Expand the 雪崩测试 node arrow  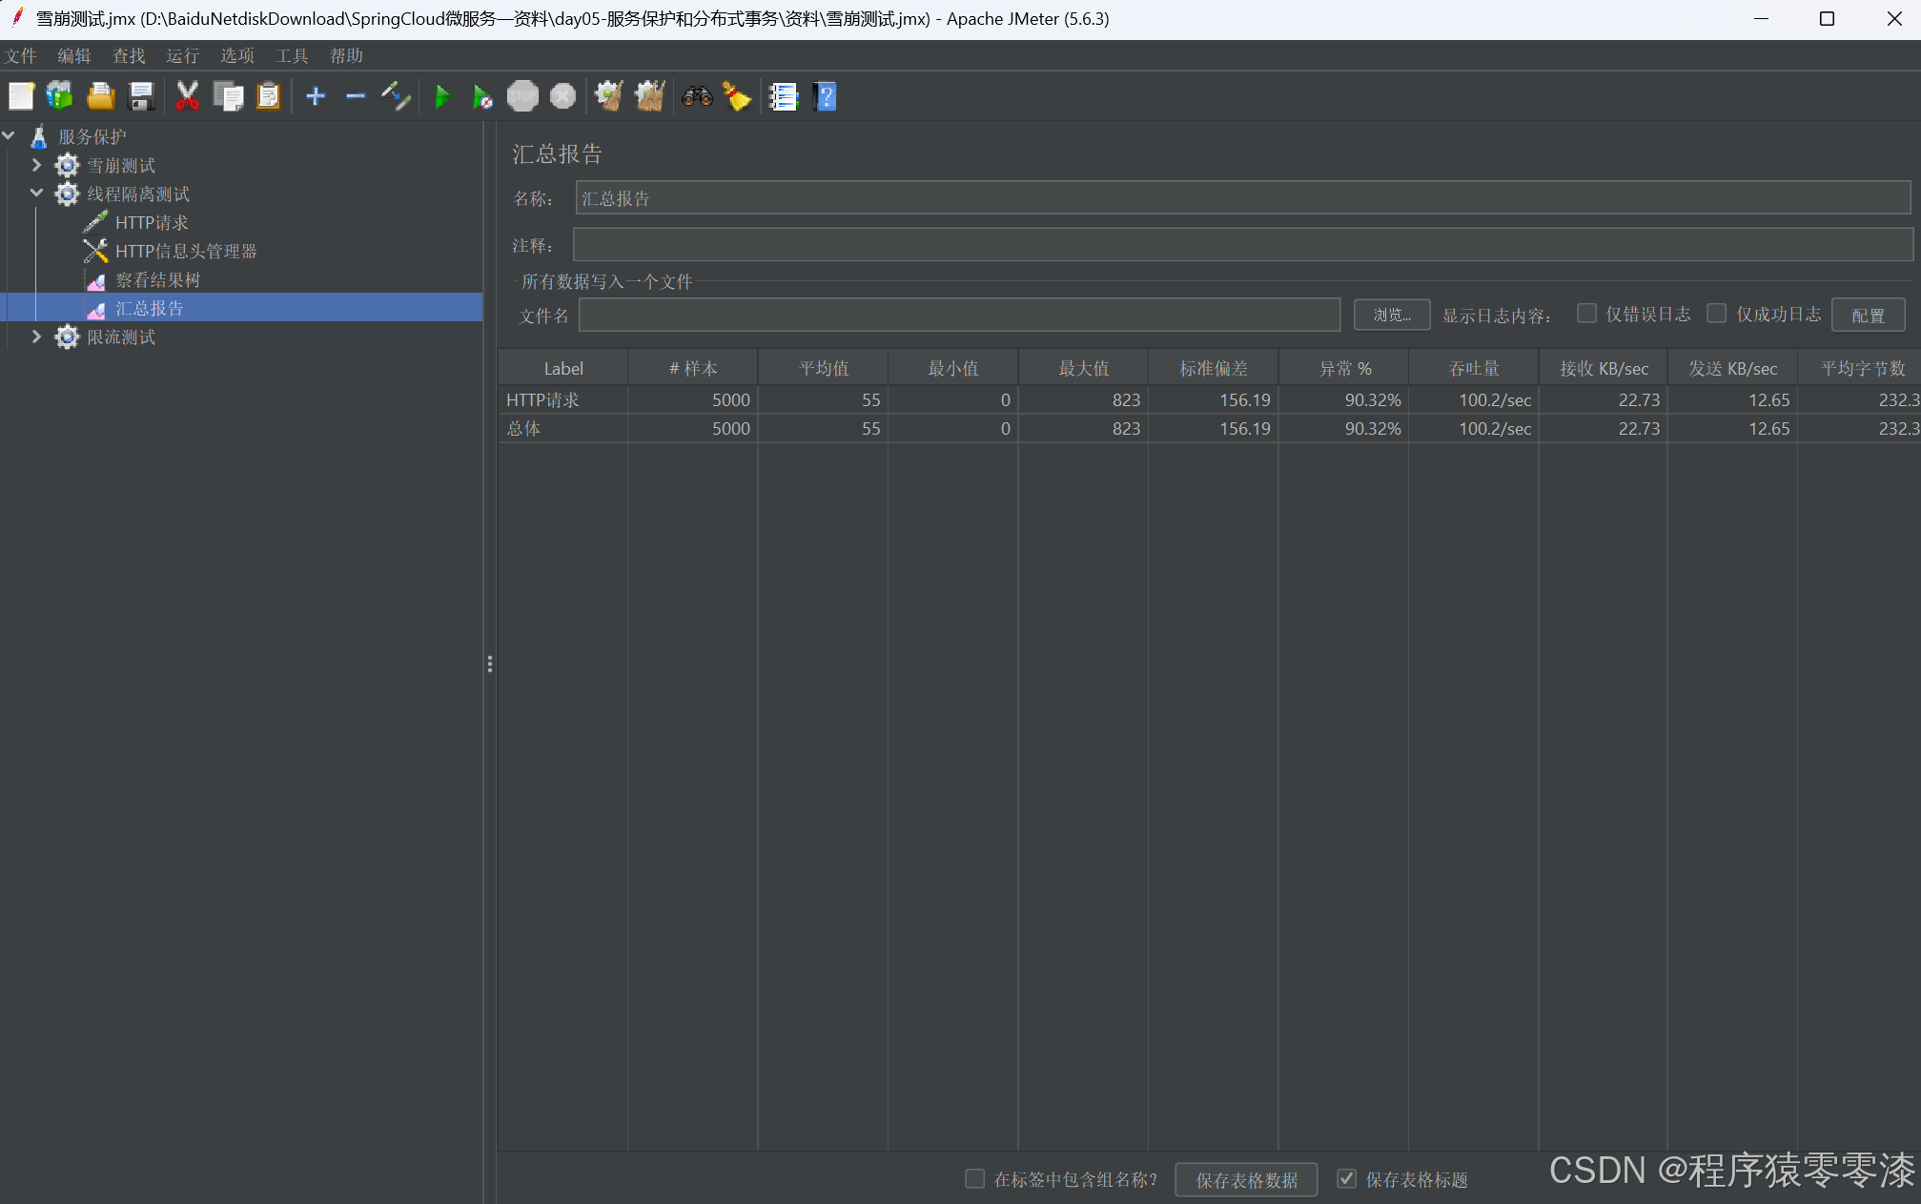point(36,165)
